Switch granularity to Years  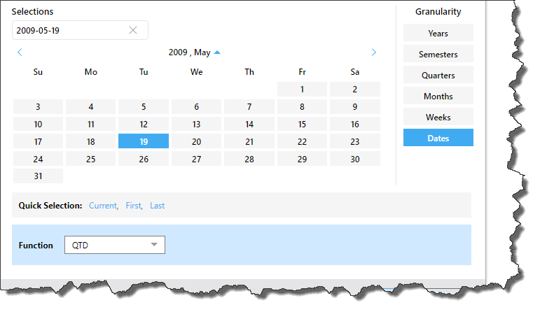(438, 33)
